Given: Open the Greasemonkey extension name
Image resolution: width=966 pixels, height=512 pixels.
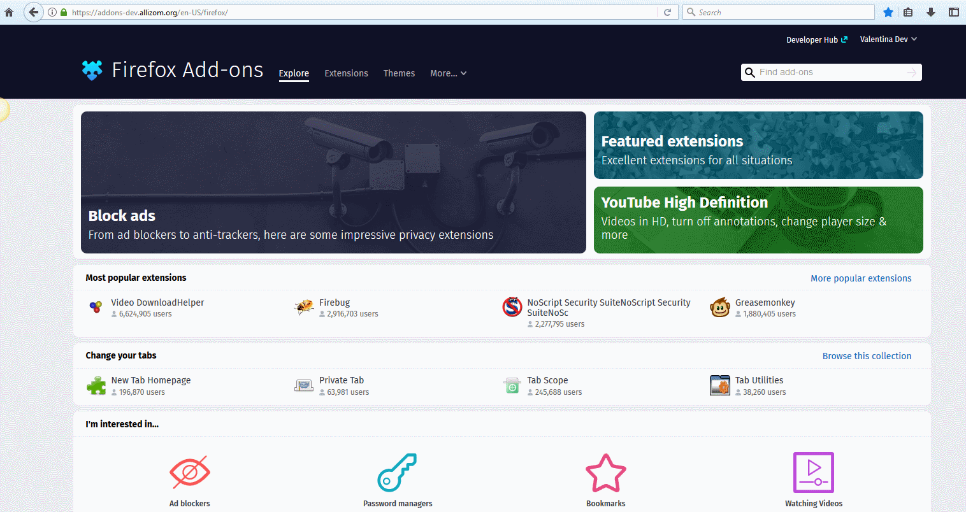Looking at the screenshot, I should point(765,302).
